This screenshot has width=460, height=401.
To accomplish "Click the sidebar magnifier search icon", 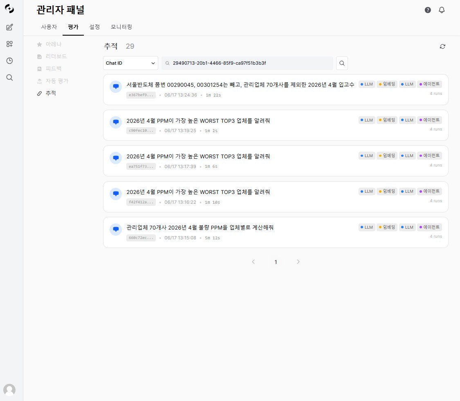I will (x=9, y=77).
